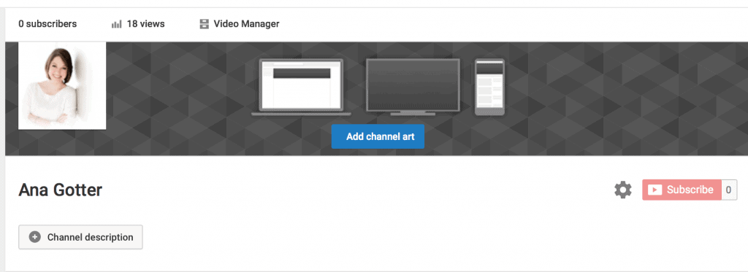Click the Add channel art text

(380, 136)
